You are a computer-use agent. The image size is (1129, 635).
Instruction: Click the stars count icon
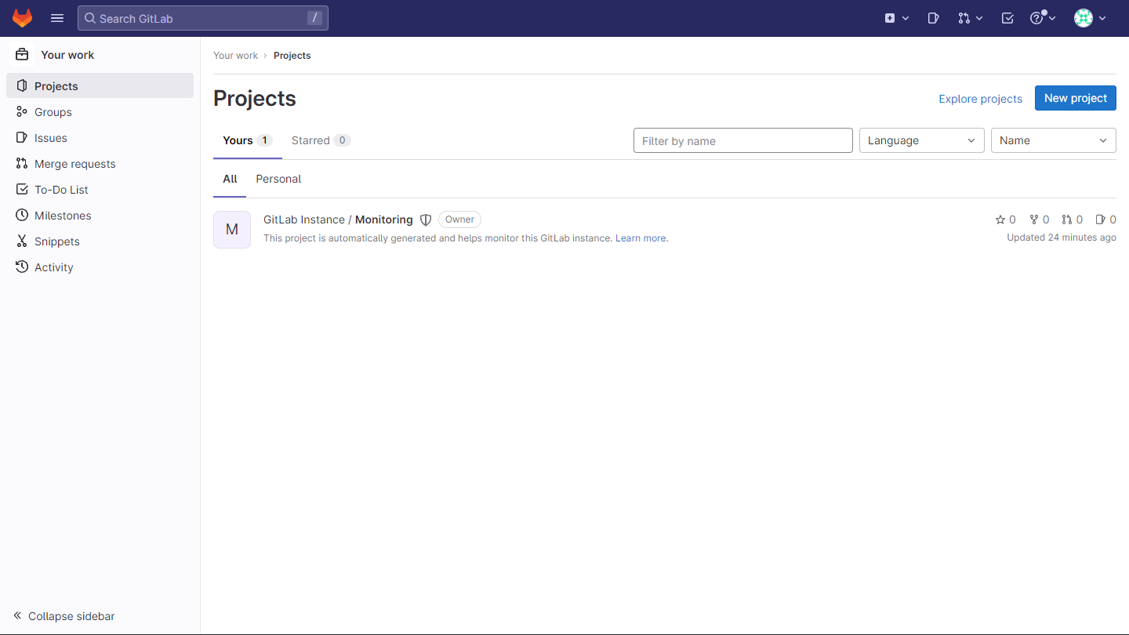pyautogui.click(x=1005, y=220)
